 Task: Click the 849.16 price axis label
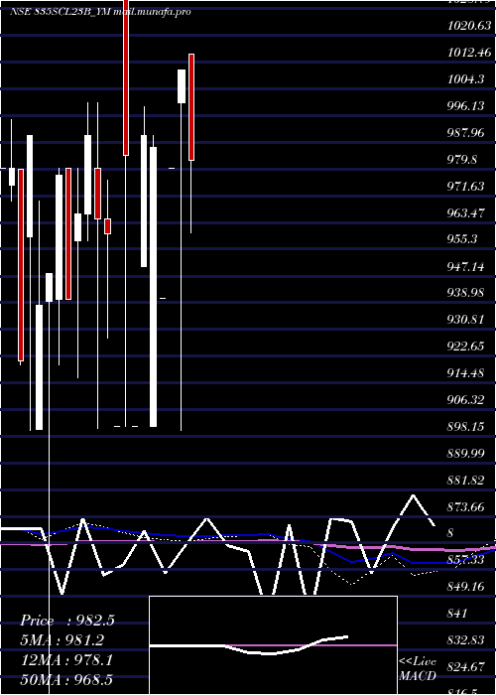click(466, 588)
